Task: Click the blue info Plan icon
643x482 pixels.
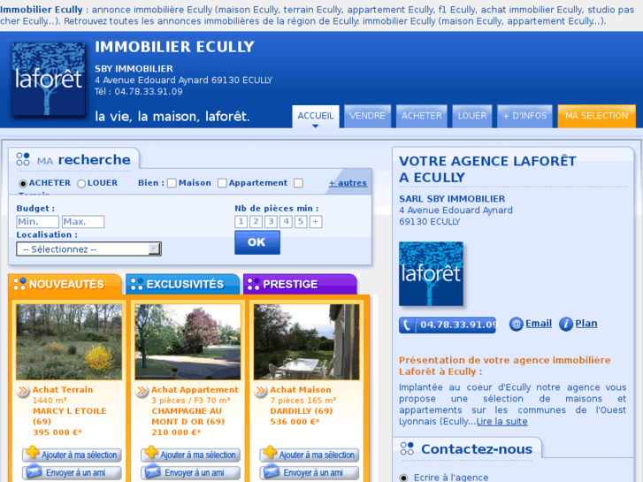Action: coord(565,324)
